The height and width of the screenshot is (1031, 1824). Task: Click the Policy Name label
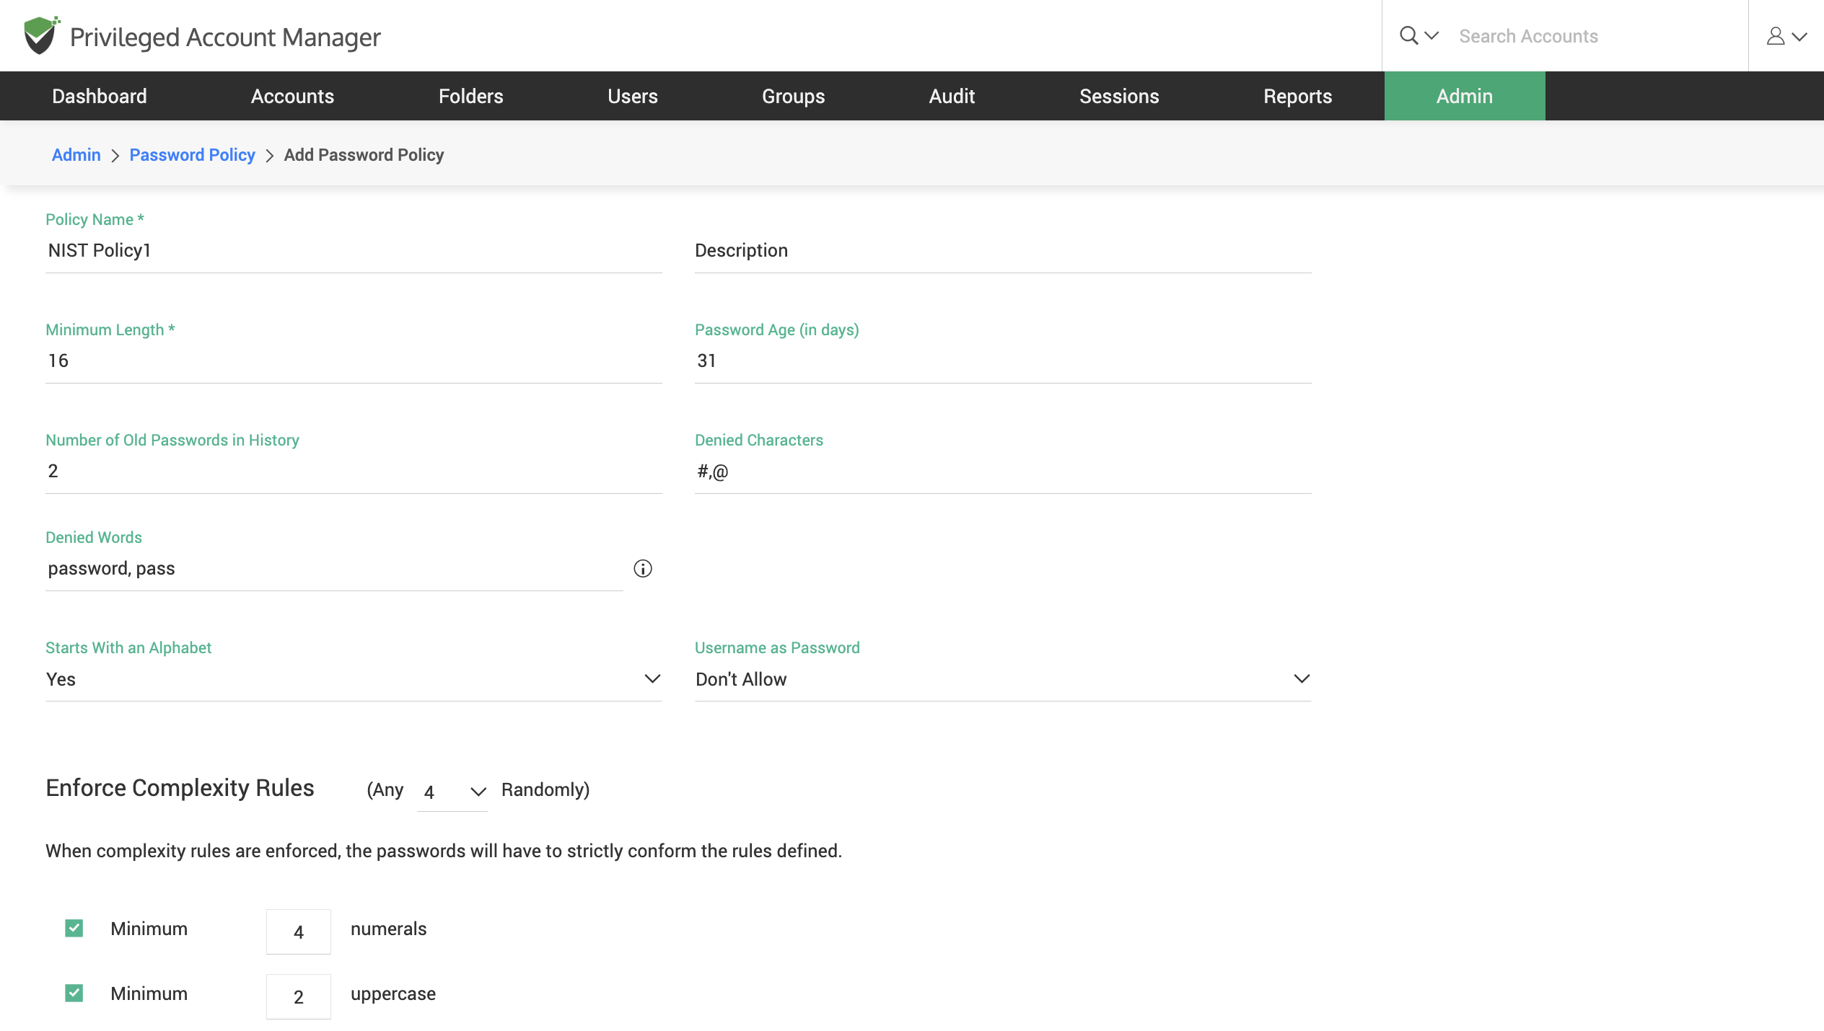[x=95, y=219]
